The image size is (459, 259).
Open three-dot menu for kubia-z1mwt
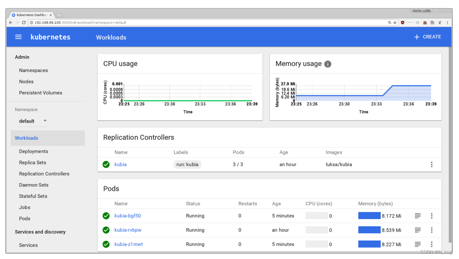[x=432, y=244]
